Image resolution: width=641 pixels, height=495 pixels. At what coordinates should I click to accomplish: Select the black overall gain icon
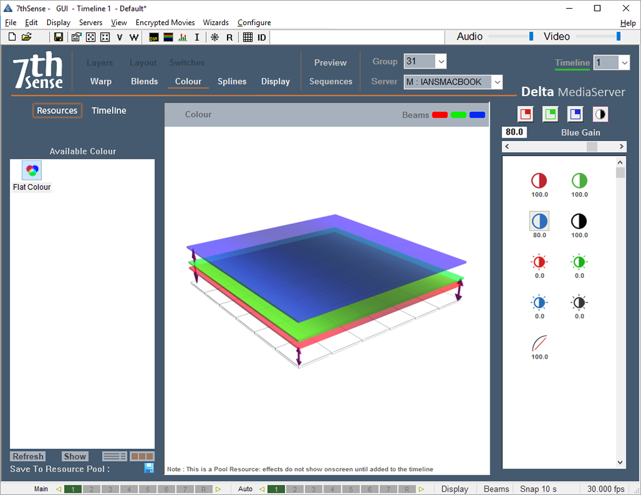[579, 221]
